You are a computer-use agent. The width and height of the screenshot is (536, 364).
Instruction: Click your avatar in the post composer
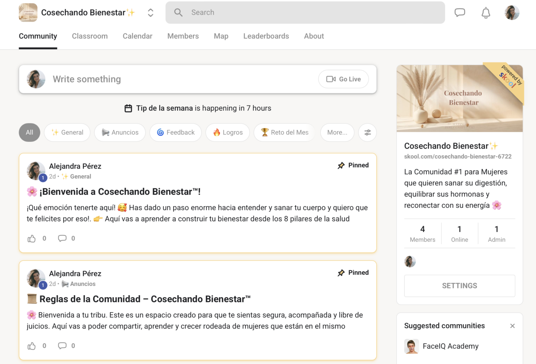tap(36, 79)
